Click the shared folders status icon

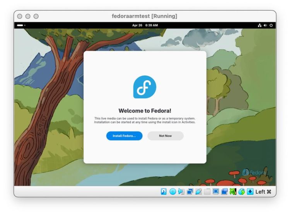(207, 192)
